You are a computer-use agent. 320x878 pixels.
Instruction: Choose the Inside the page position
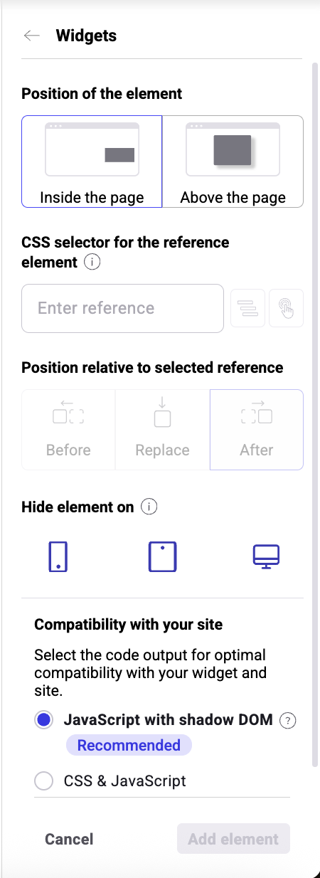(x=92, y=162)
